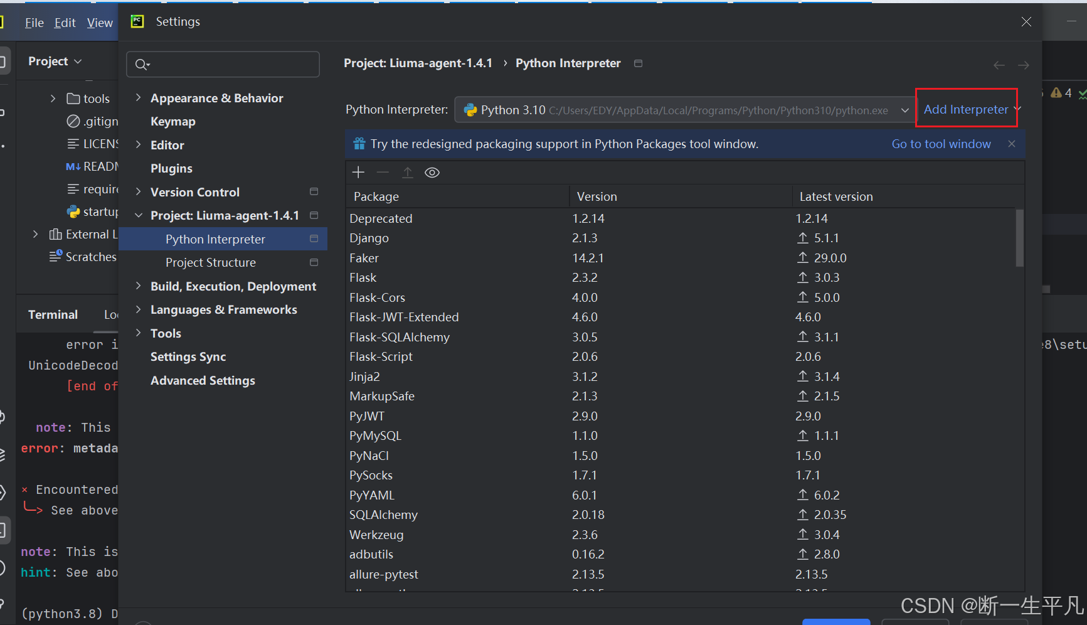The image size is (1087, 625).
Task: Click the markdown README file icon
Action: tap(73, 166)
